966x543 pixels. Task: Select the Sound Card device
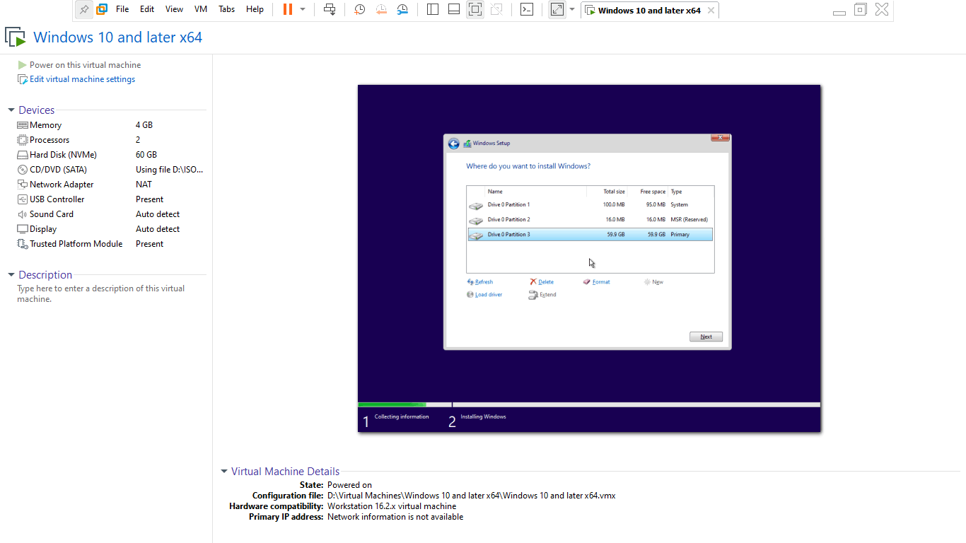point(112,214)
